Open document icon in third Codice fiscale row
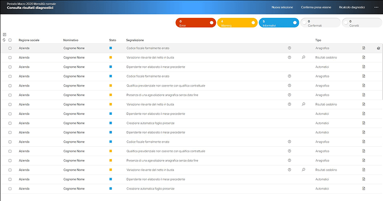Viewport: 383px width, 201px height. point(364,141)
